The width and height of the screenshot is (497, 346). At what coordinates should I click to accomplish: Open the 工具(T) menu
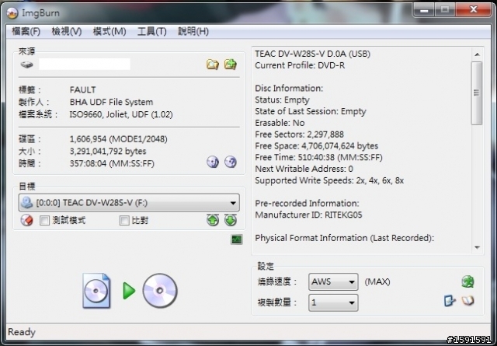(152, 31)
